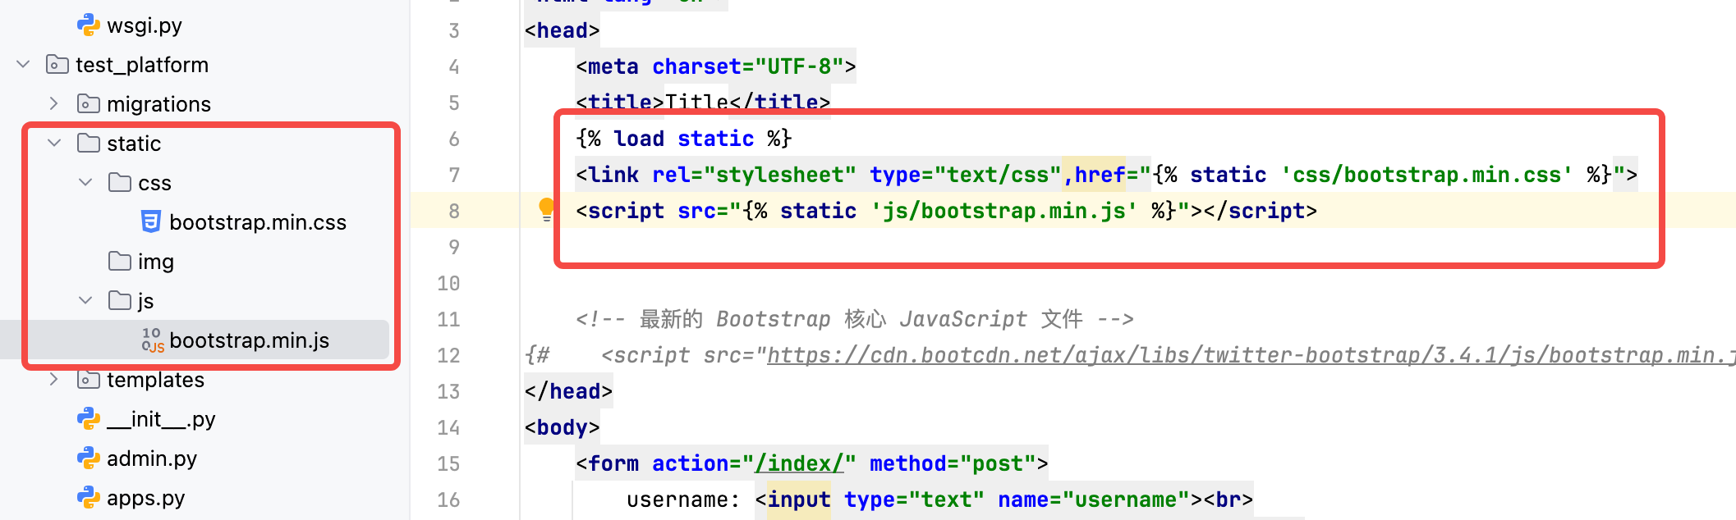Click the /index/ form action link

(799, 463)
